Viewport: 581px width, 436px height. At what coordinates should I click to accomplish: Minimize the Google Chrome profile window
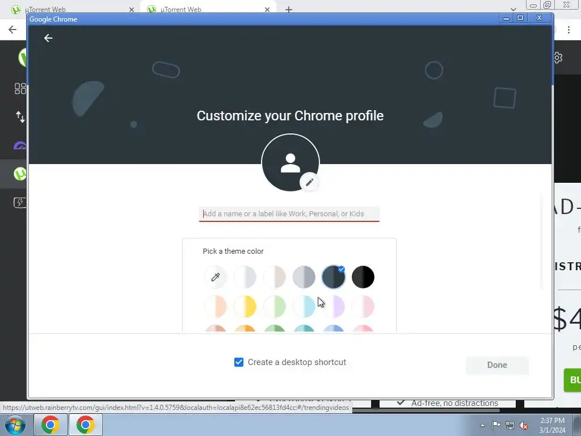(506, 18)
